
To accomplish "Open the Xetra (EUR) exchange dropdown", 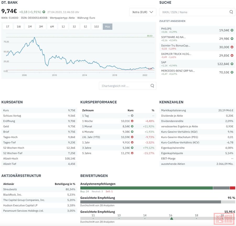I will 143,12.
